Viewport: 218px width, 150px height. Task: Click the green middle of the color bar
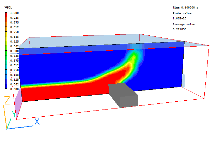point(6,51)
